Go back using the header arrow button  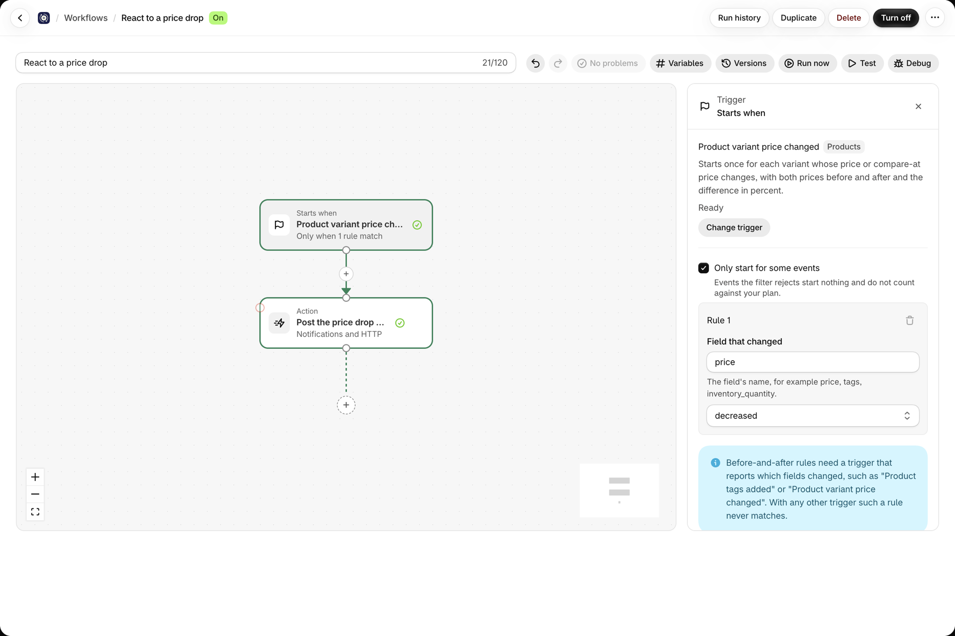(20, 18)
